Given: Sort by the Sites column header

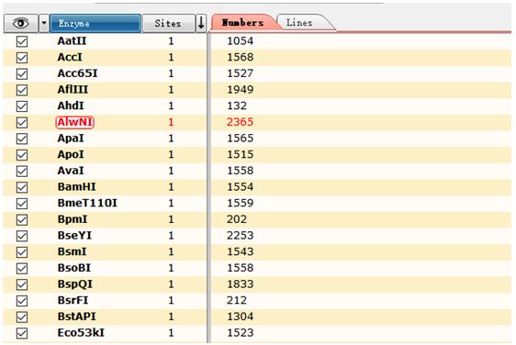Looking at the screenshot, I should [168, 23].
